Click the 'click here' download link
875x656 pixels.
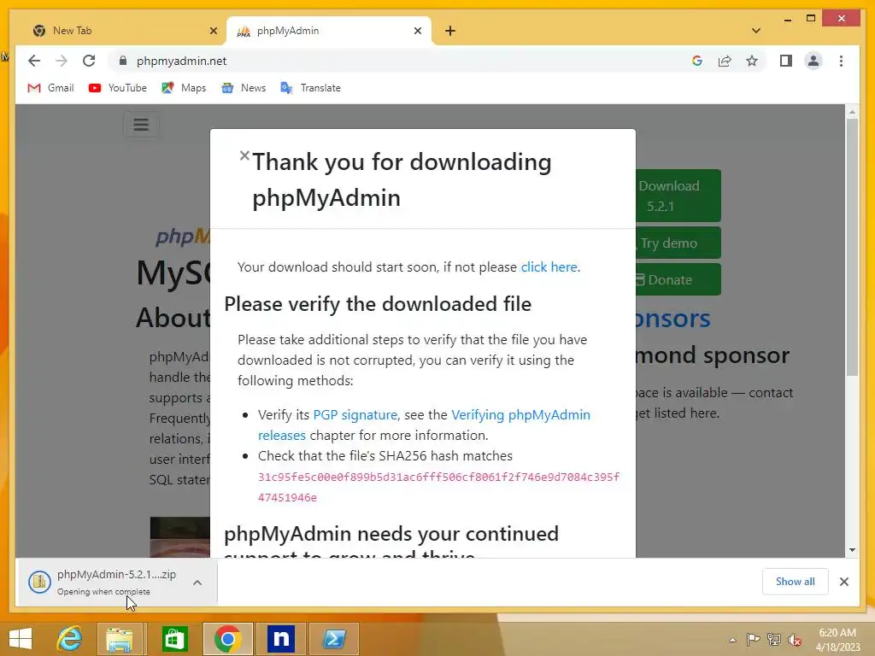tap(549, 267)
